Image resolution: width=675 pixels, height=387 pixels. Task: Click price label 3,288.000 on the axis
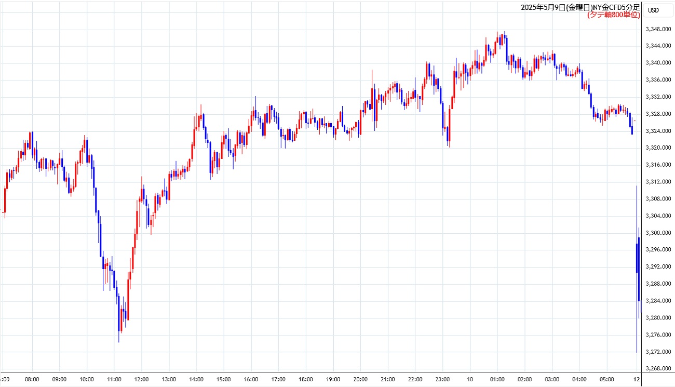[658, 284]
